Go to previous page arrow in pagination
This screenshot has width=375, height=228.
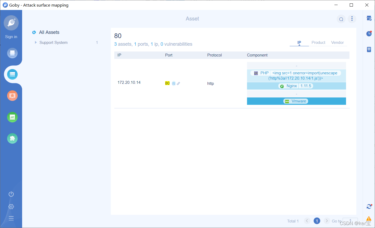tap(307, 221)
